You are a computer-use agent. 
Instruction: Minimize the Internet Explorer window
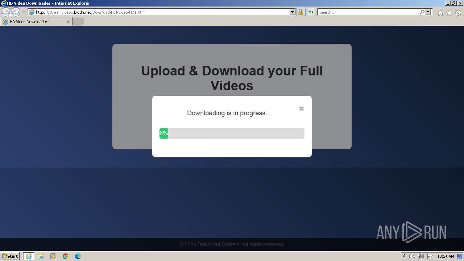(x=448, y=3)
